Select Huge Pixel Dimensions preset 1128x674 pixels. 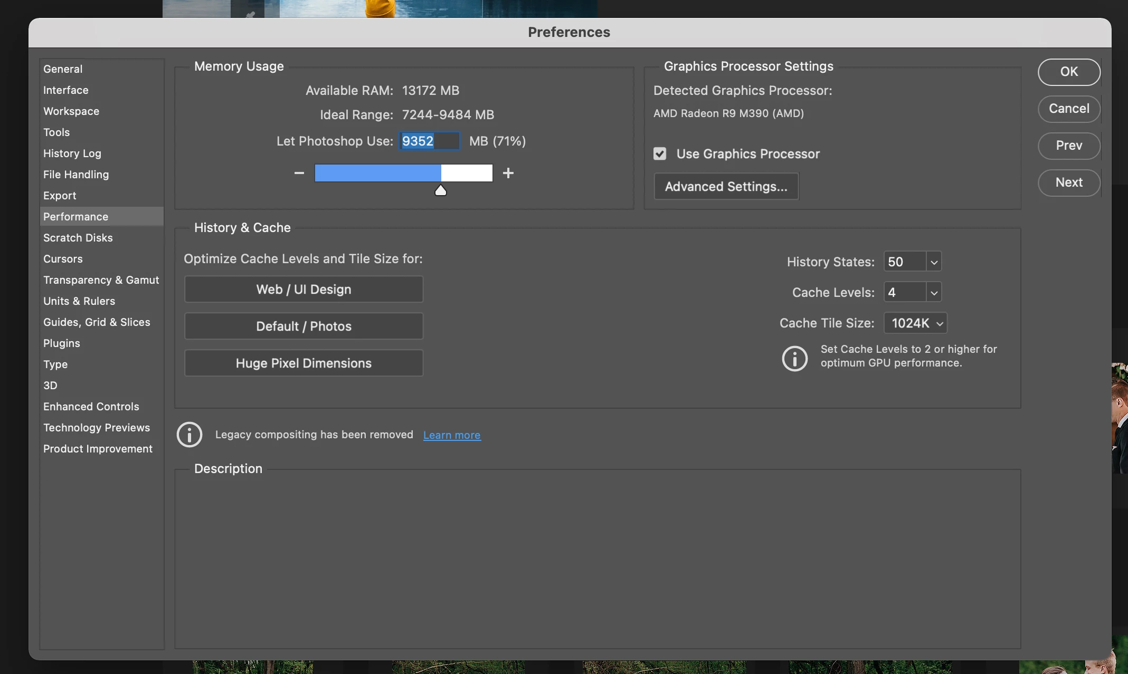(304, 363)
